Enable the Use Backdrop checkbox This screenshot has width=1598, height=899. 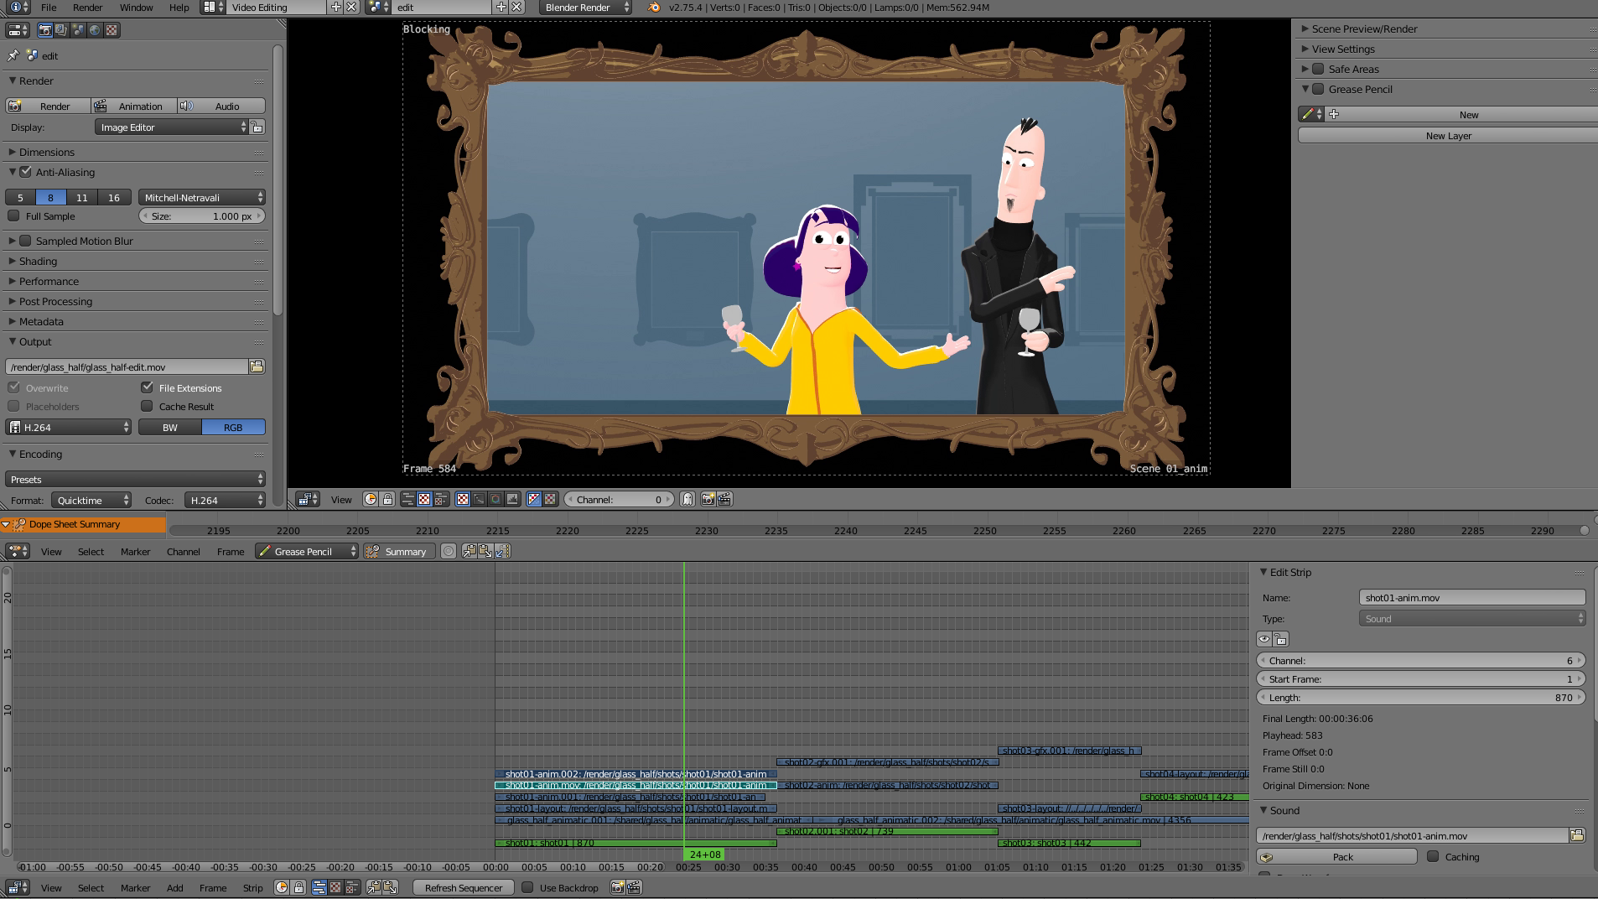pos(528,887)
